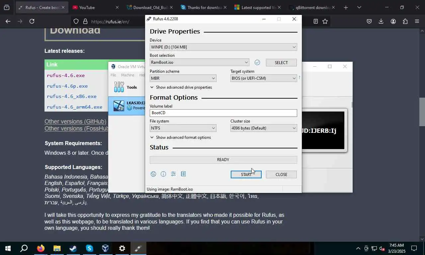This screenshot has width=425, height=255.
Task: Open the Firefox hamburger menu
Action: click(x=417, y=21)
